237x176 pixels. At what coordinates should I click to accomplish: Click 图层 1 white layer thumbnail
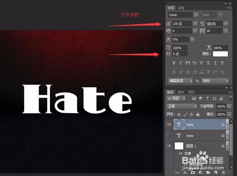coord(179,146)
